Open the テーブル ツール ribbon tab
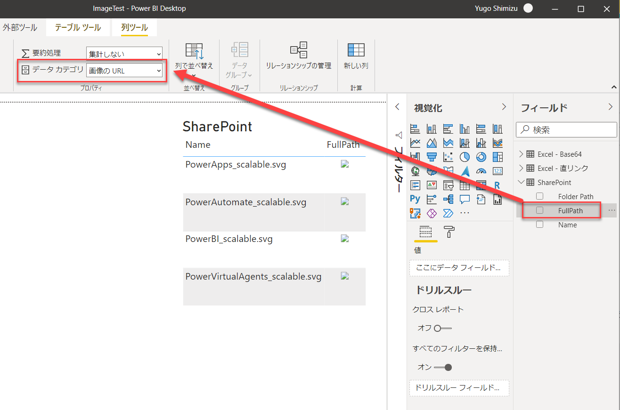 78,27
